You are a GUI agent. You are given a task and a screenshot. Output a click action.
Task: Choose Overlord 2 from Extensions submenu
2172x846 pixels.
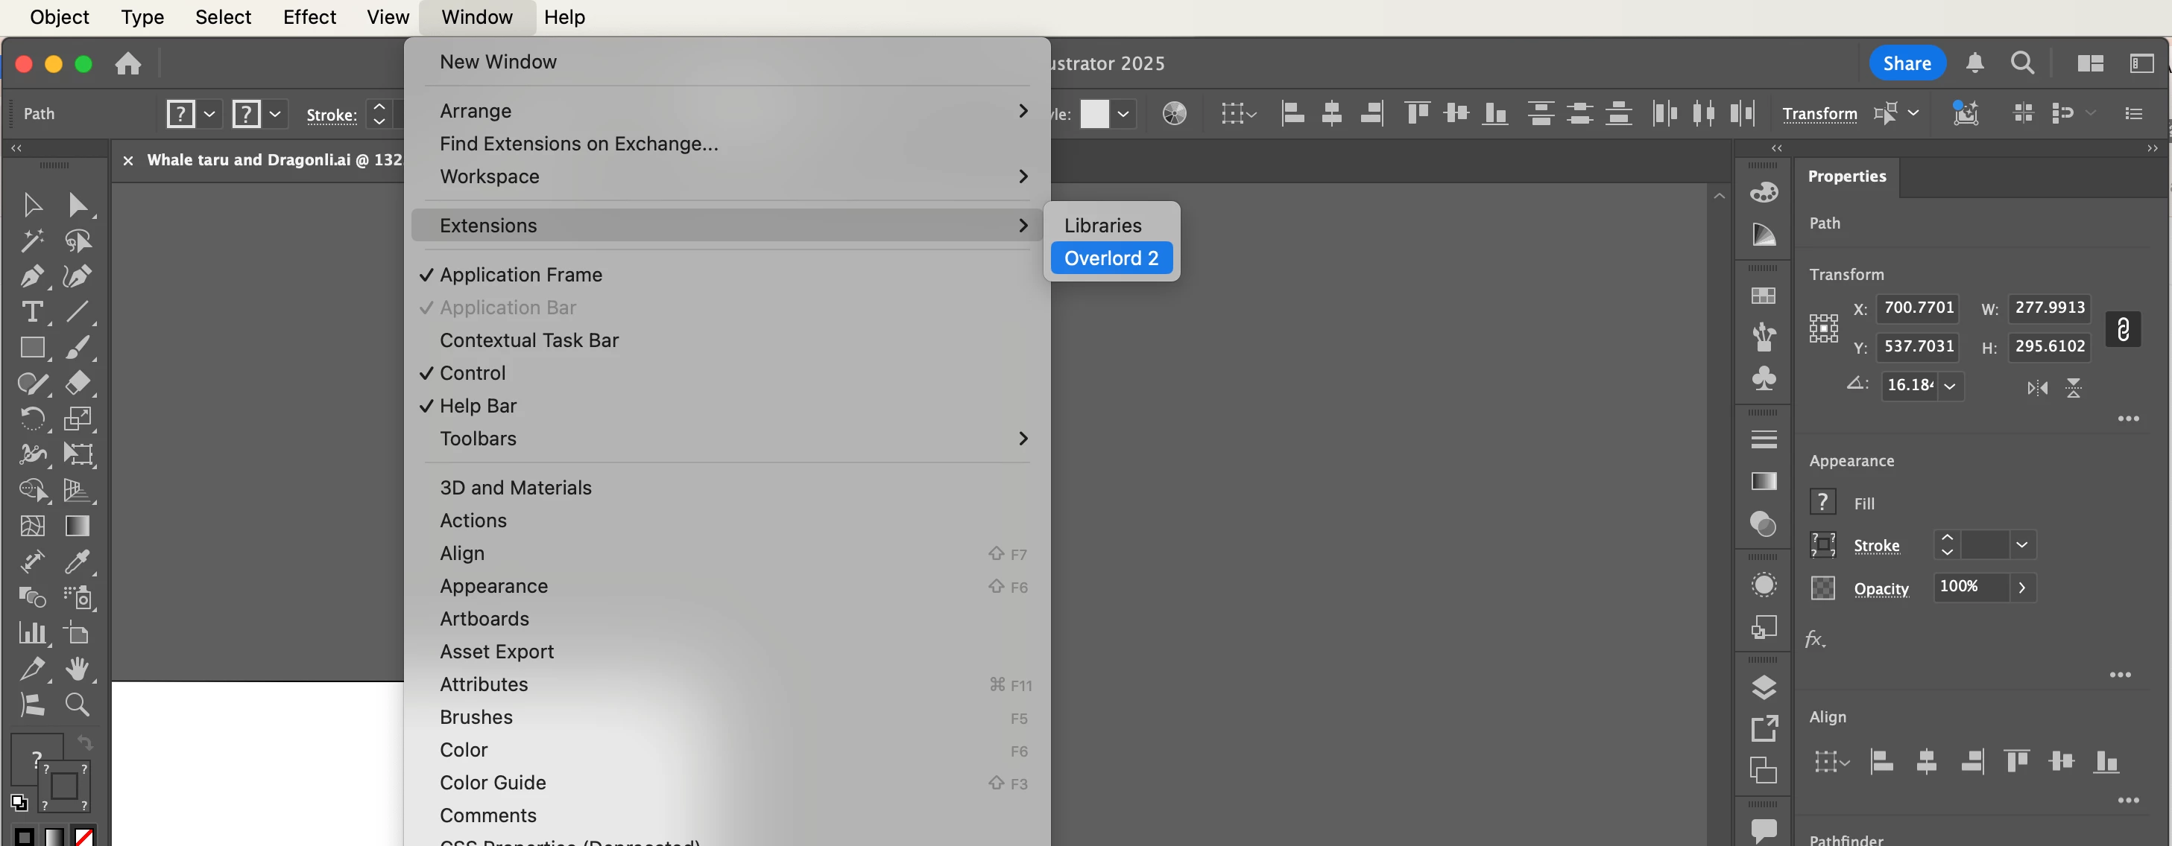(1111, 258)
